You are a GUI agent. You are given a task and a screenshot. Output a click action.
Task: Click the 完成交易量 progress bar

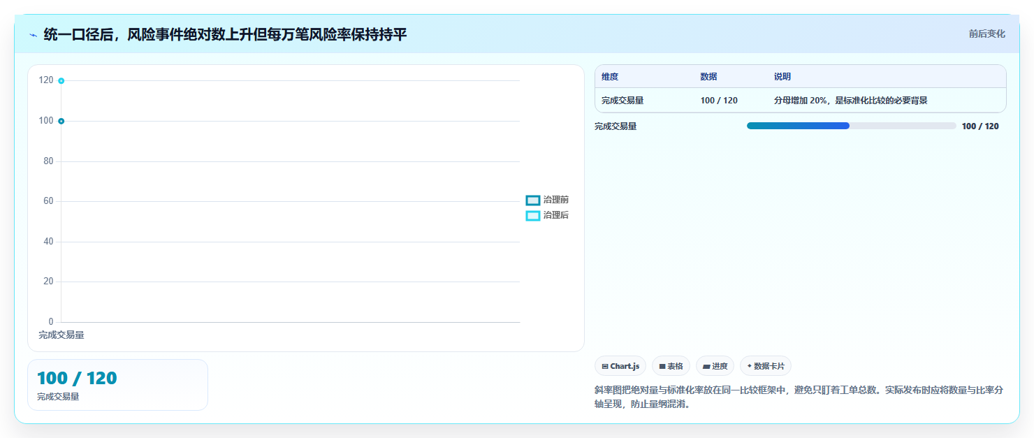pyautogui.click(x=851, y=126)
